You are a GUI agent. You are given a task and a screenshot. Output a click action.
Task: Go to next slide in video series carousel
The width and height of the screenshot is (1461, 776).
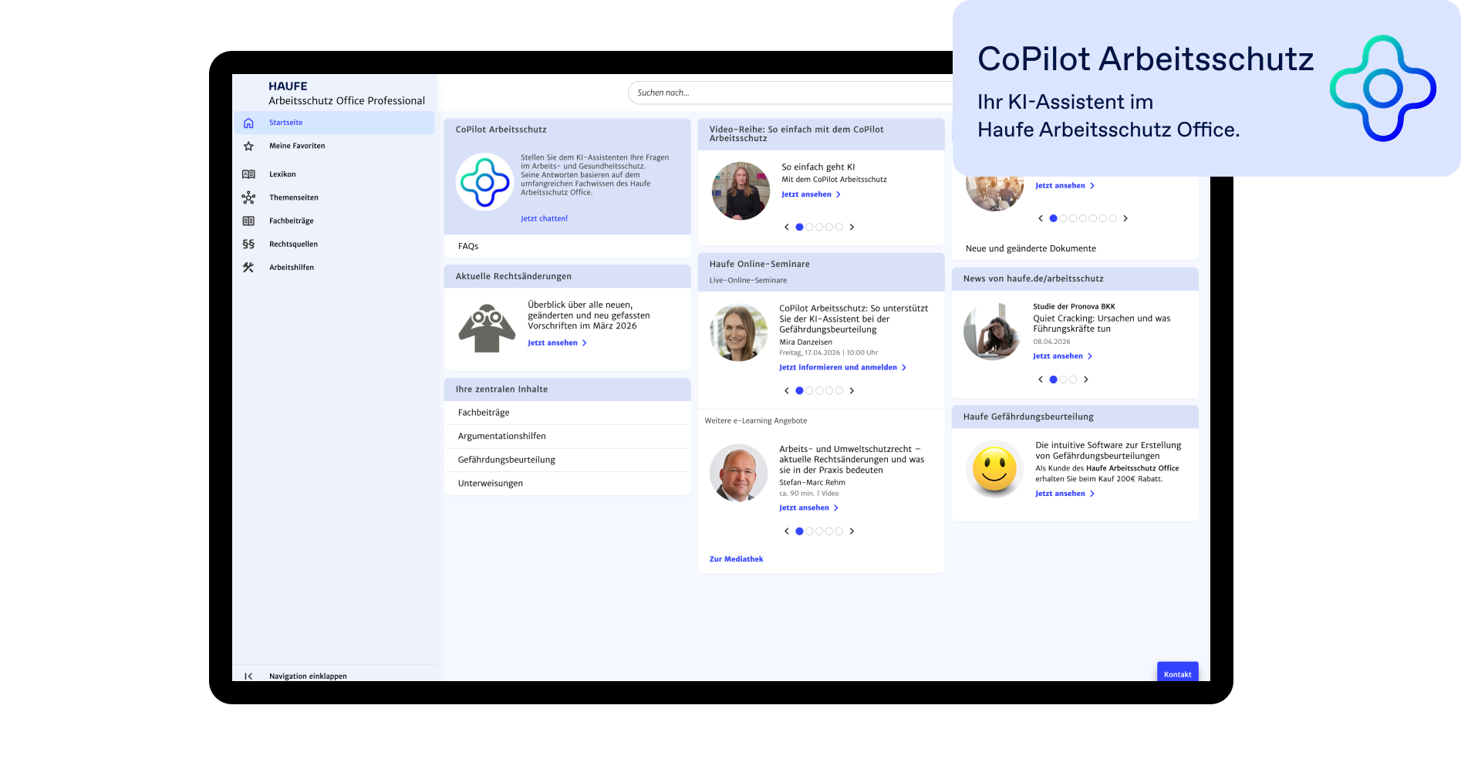pyautogui.click(x=852, y=227)
